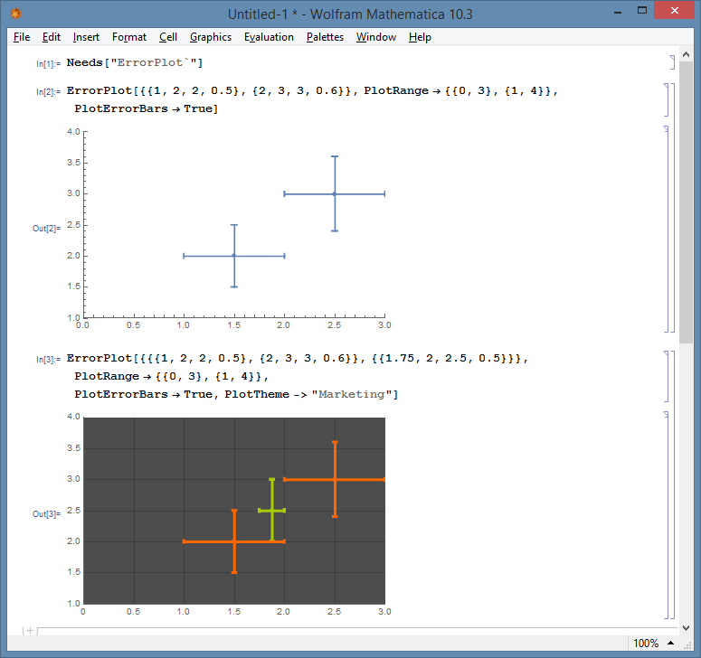Open the Palettes menu
The height and width of the screenshot is (658, 701).
[x=325, y=37]
